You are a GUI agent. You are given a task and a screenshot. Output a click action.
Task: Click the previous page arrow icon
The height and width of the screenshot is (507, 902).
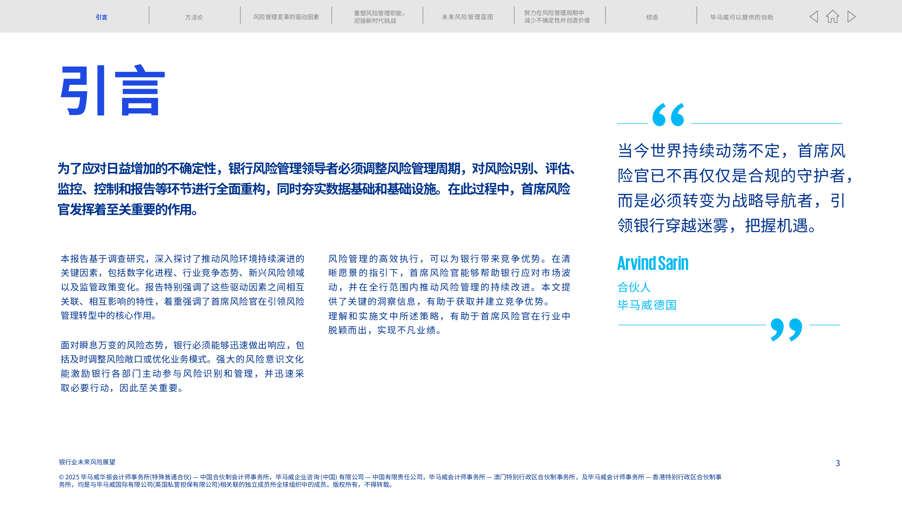[x=814, y=16]
